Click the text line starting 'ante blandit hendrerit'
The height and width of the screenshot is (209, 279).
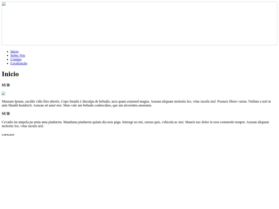coord(77,105)
